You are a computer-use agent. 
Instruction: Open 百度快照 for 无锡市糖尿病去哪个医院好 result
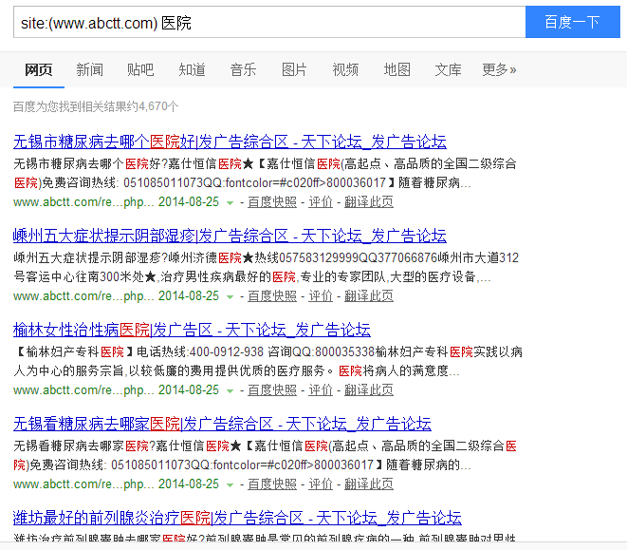272,202
